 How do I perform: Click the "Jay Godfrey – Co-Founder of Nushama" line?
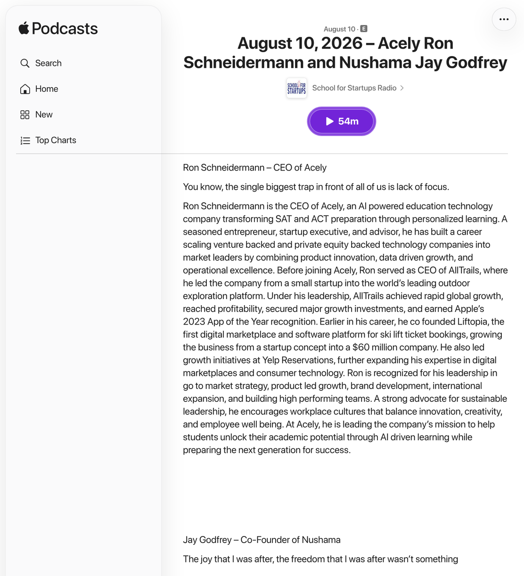(x=262, y=540)
